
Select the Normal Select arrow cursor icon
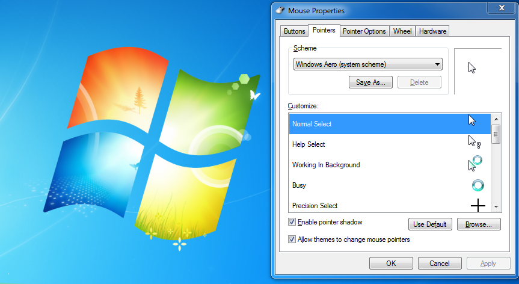(x=471, y=120)
